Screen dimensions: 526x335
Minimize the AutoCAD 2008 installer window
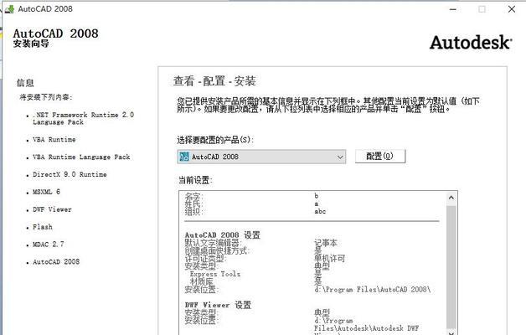pyautogui.click(x=453, y=9)
